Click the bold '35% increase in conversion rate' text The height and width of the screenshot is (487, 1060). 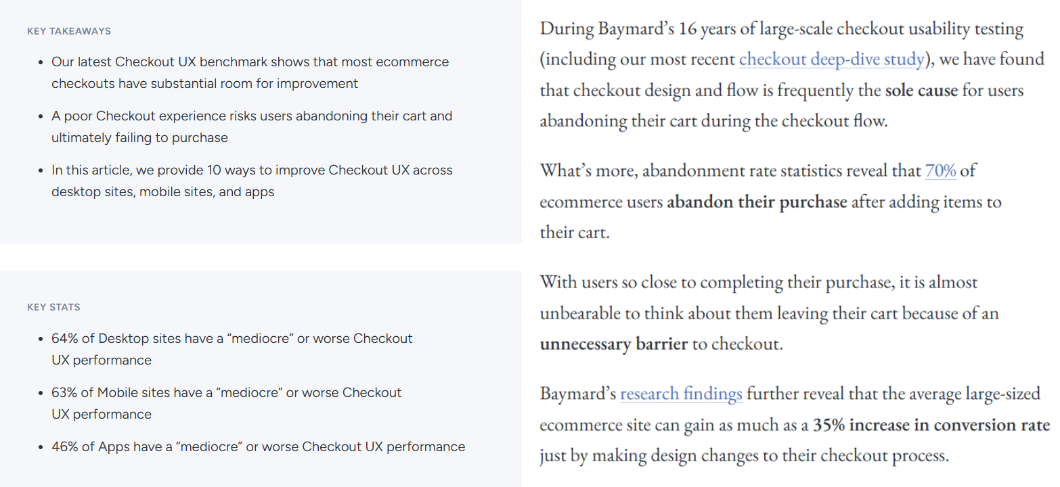coord(931,425)
